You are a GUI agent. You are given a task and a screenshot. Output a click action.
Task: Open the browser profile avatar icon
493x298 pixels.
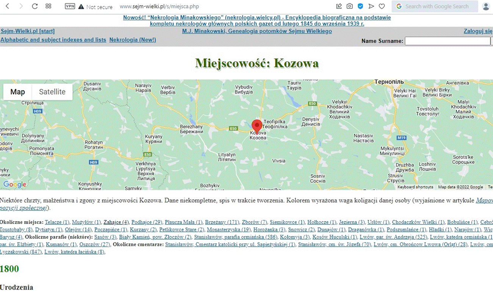click(486, 6)
